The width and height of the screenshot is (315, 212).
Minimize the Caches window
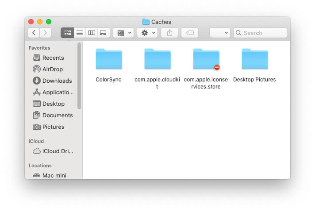coord(40,22)
